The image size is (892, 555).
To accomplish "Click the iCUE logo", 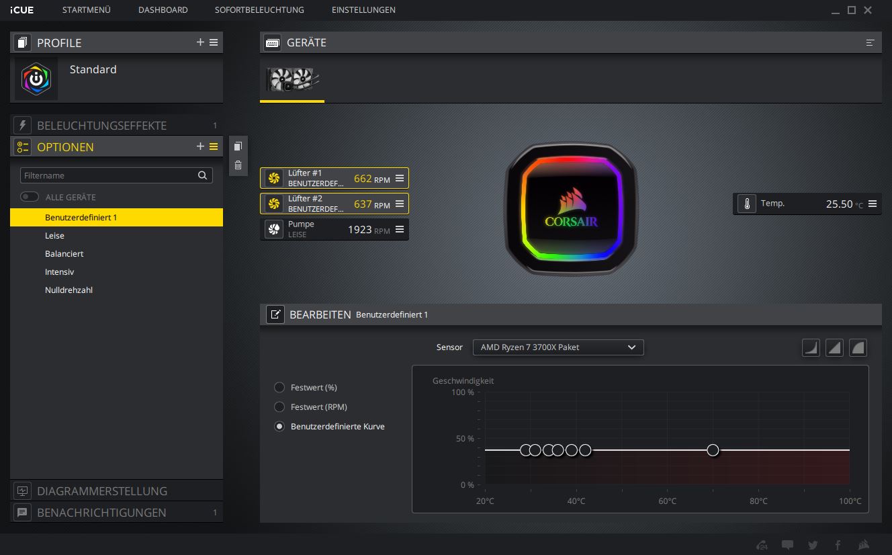I will point(22,10).
